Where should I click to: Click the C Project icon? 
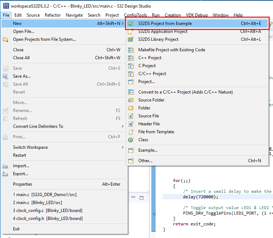(131, 66)
